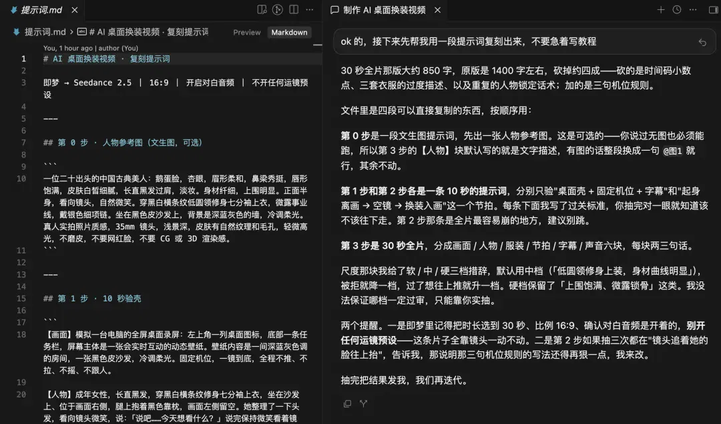This screenshot has width=721, height=424.
Task: Open the preview-to-the-side editor icon
Action: point(262,9)
